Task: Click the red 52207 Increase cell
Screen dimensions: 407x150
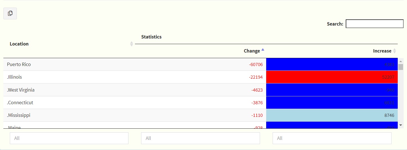Action: (x=332, y=77)
